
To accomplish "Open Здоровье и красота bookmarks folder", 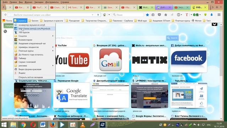I will coord(51,21).
